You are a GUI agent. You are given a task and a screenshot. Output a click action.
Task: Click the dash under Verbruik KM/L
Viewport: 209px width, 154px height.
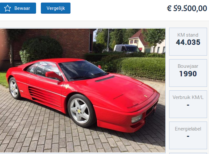coord(188,105)
